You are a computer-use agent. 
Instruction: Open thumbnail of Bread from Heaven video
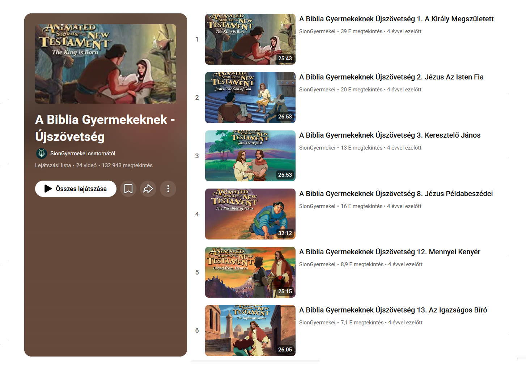tap(250, 272)
